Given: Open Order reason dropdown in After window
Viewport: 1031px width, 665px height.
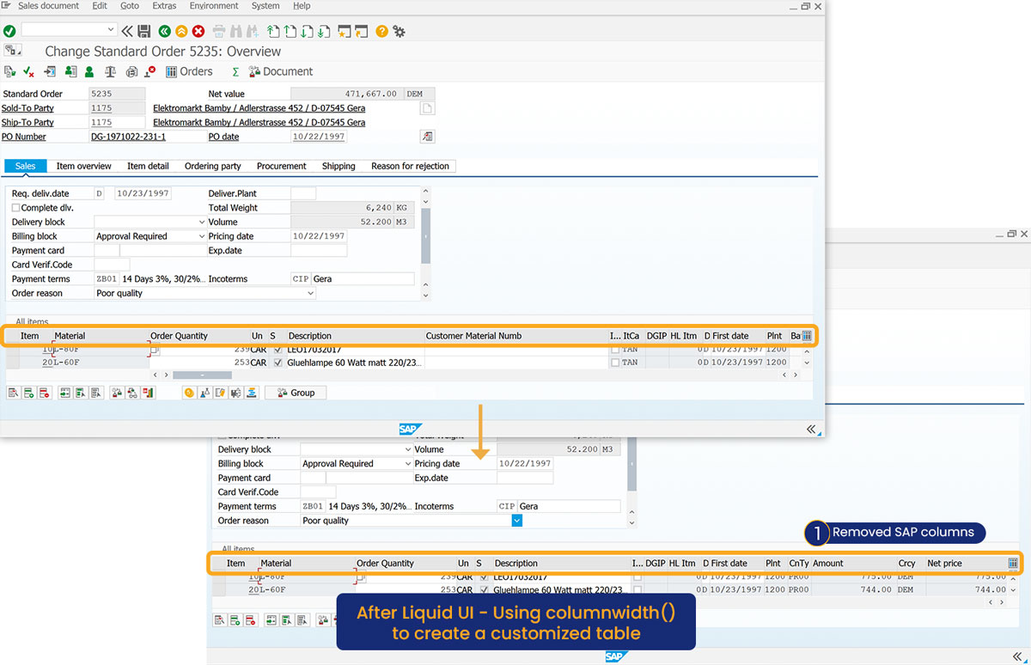Looking at the screenshot, I should coord(517,521).
